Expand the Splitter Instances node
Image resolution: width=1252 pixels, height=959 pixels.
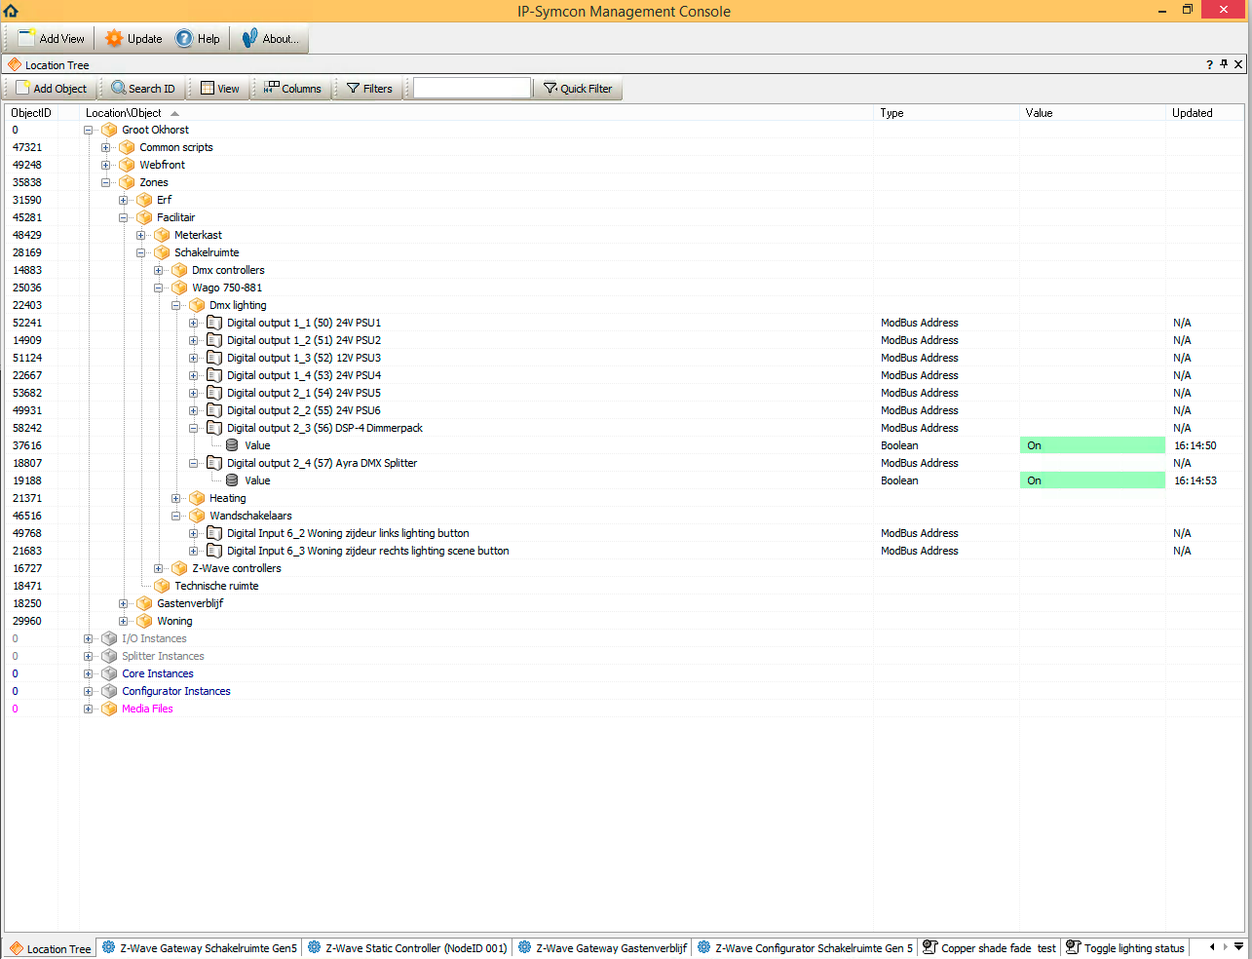click(88, 657)
